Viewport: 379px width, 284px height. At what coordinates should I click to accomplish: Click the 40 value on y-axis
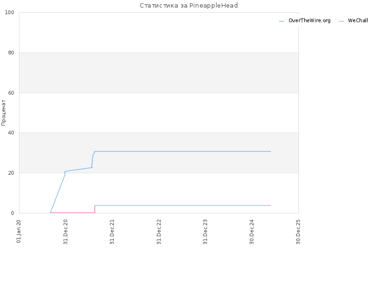11,133
